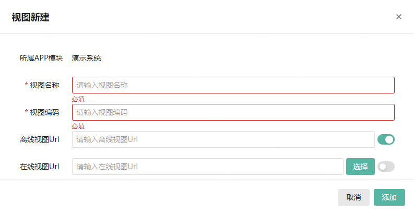Screen dimensions: 414x213
Task: Click the 必填 error below 视图名称 input
Action: click(78, 99)
